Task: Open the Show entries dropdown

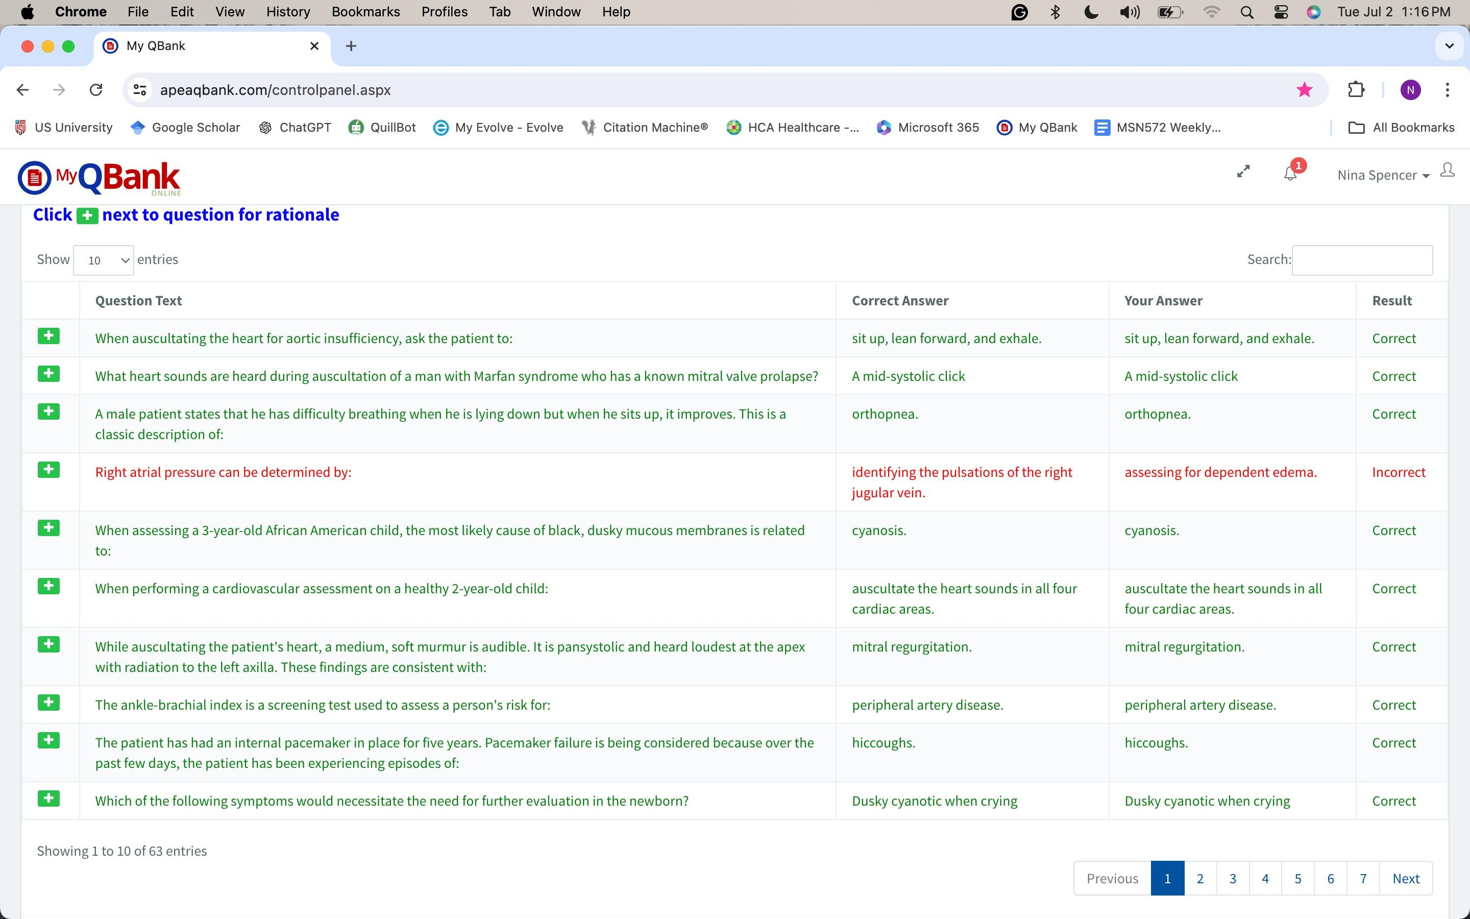Action: pyautogui.click(x=103, y=260)
